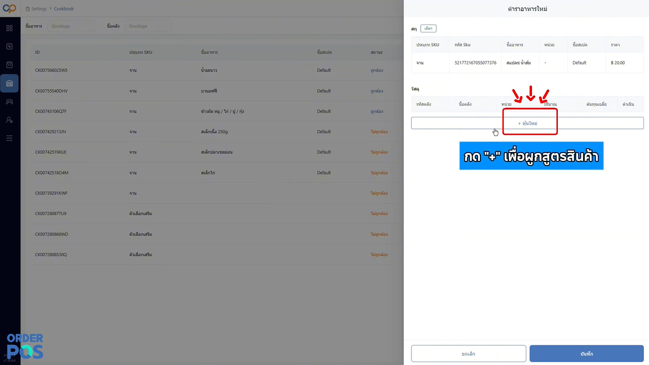Open the user settings icon in sidebar
The width and height of the screenshot is (649, 365).
(9, 120)
